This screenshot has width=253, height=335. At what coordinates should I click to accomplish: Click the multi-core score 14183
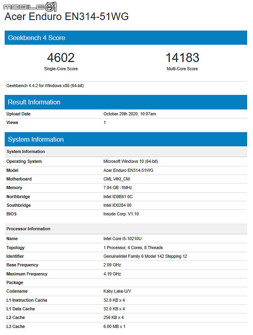coord(182,58)
